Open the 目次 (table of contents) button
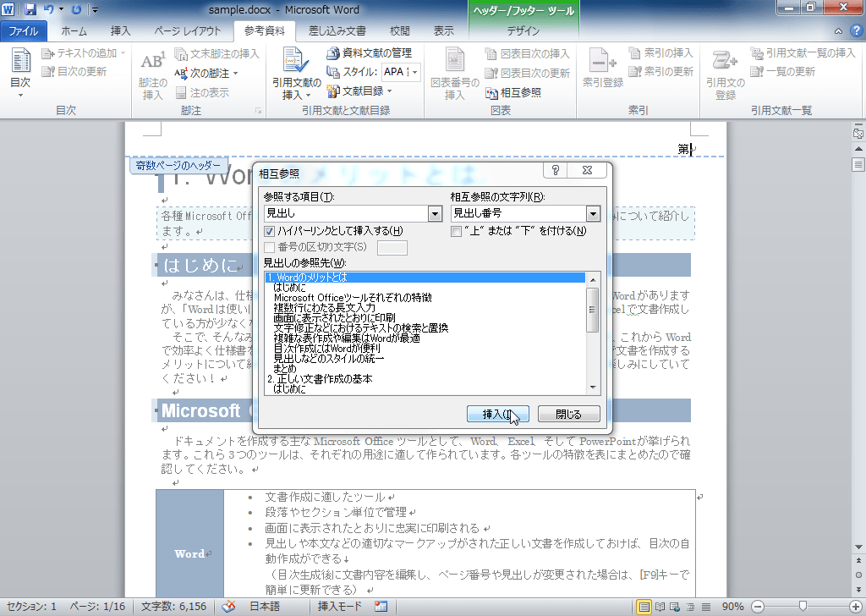 [x=20, y=74]
